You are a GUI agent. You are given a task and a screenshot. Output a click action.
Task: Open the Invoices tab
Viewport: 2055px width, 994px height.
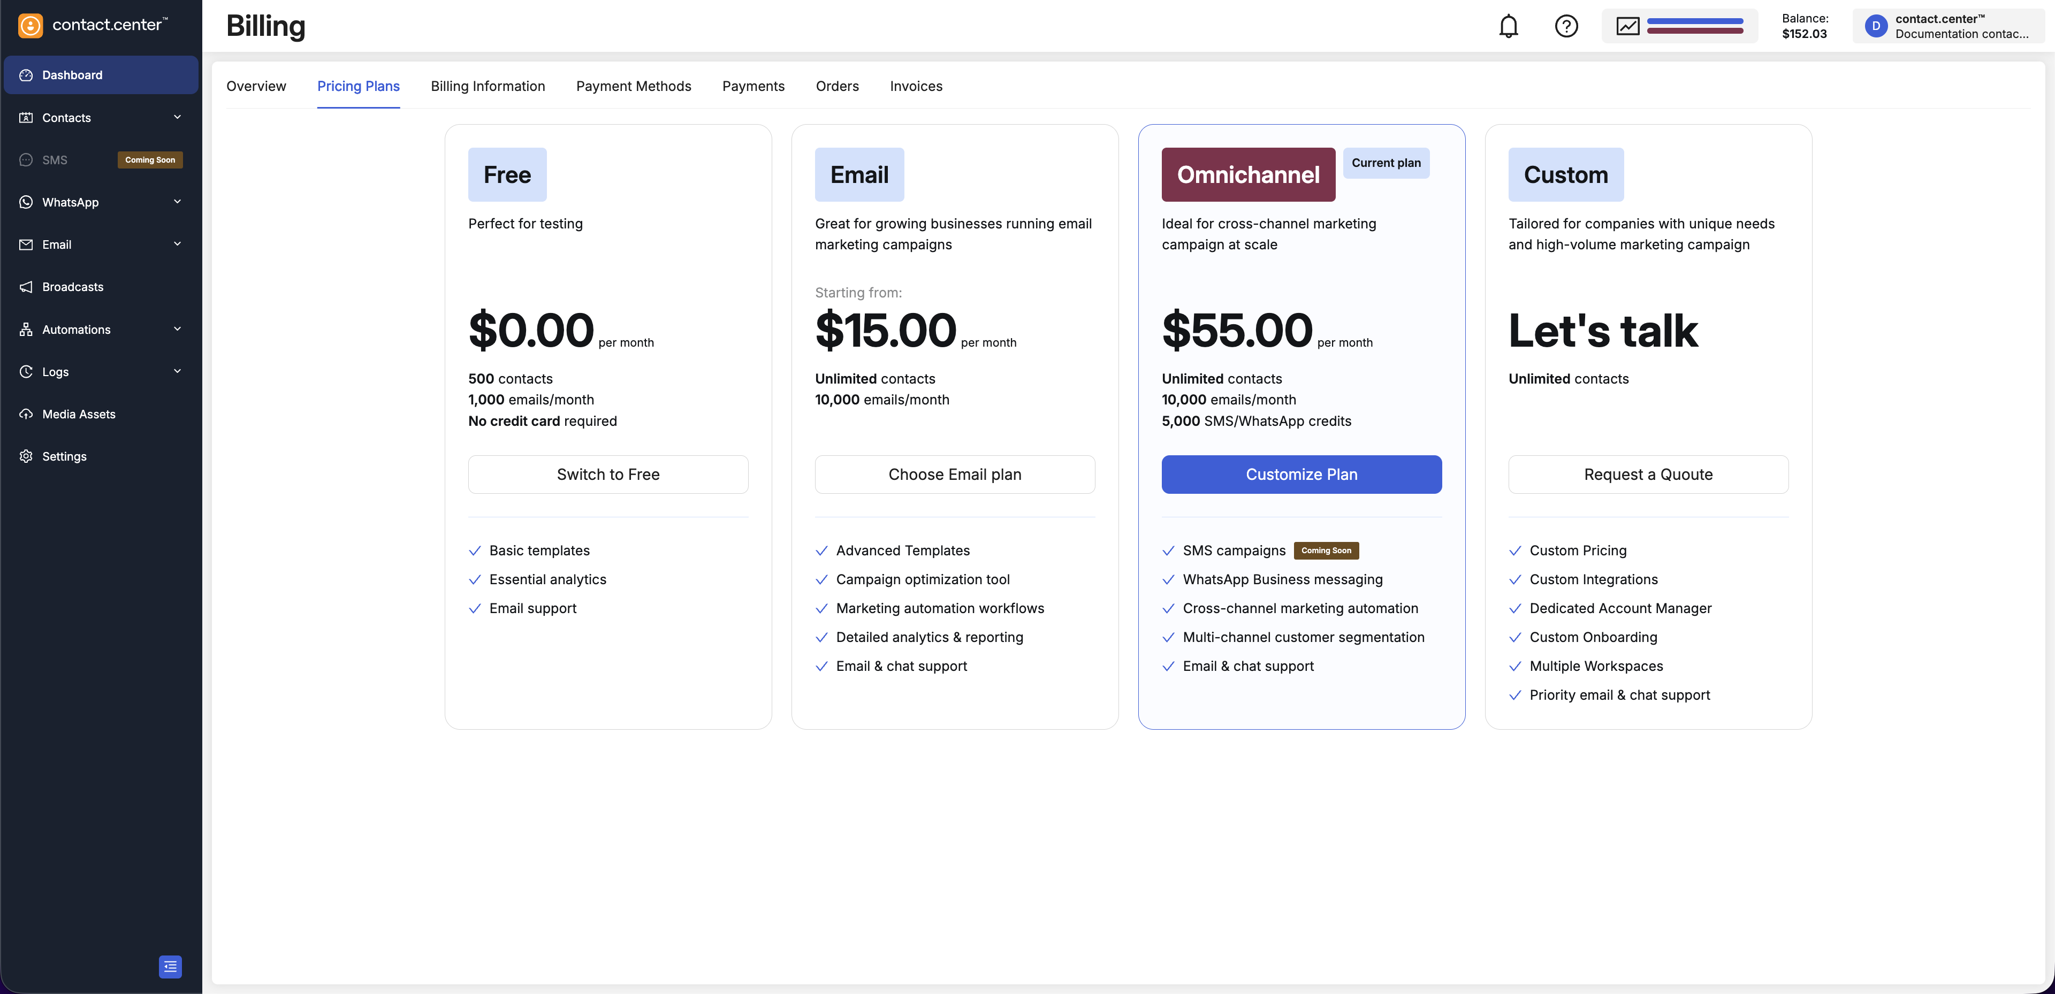[x=916, y=86]
